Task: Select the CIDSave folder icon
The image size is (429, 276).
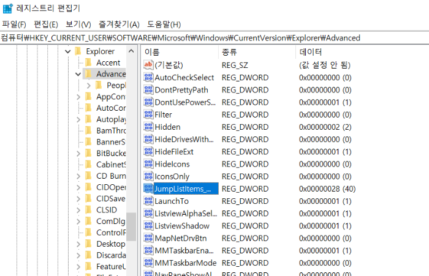Action: [x=88, y=198]
